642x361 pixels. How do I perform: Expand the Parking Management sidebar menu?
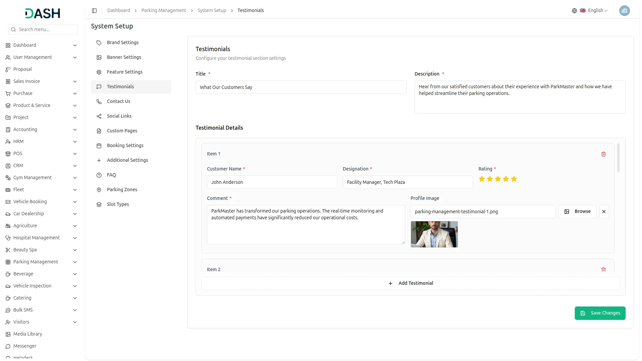(x=41, y=262)
